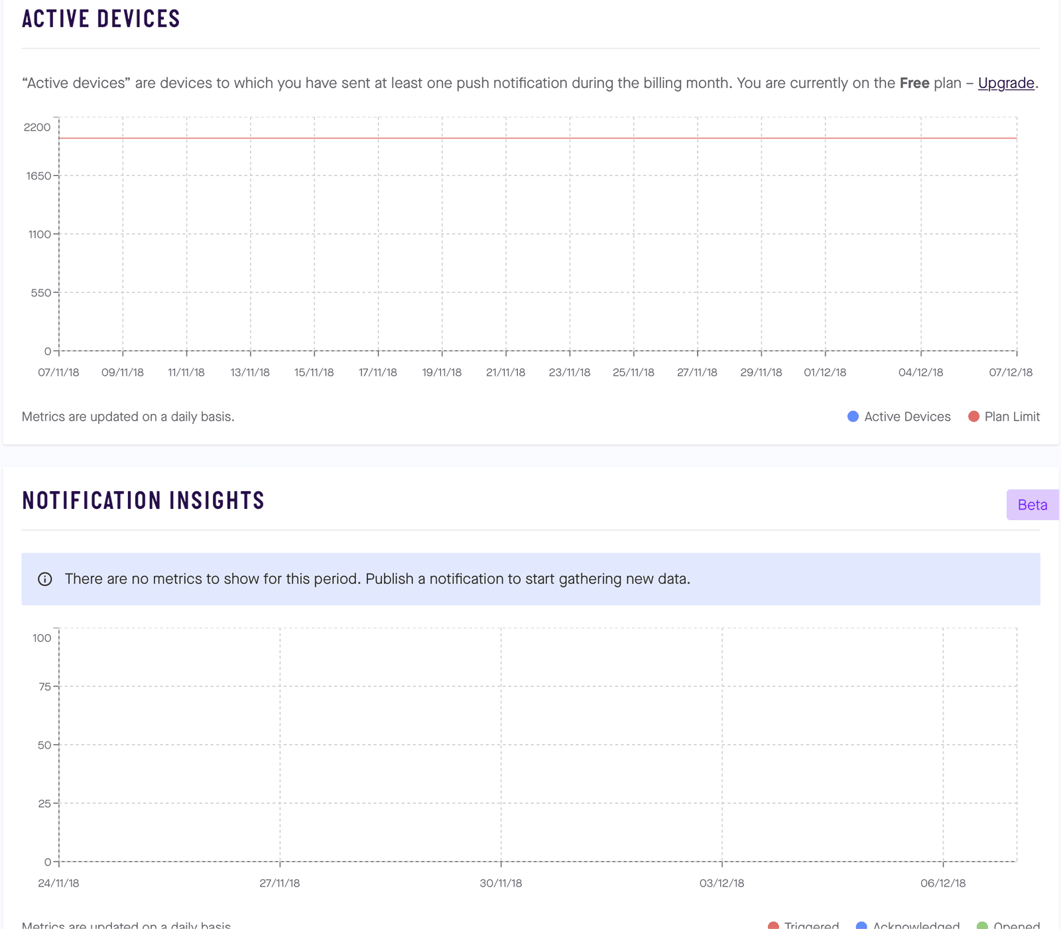Toggle the blue Acknowledged legend dot
Viewport: 1061px width, 929px height.
click(861, 925)
